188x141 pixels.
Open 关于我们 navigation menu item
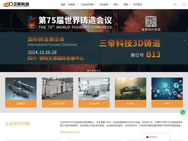pos(138,4)
